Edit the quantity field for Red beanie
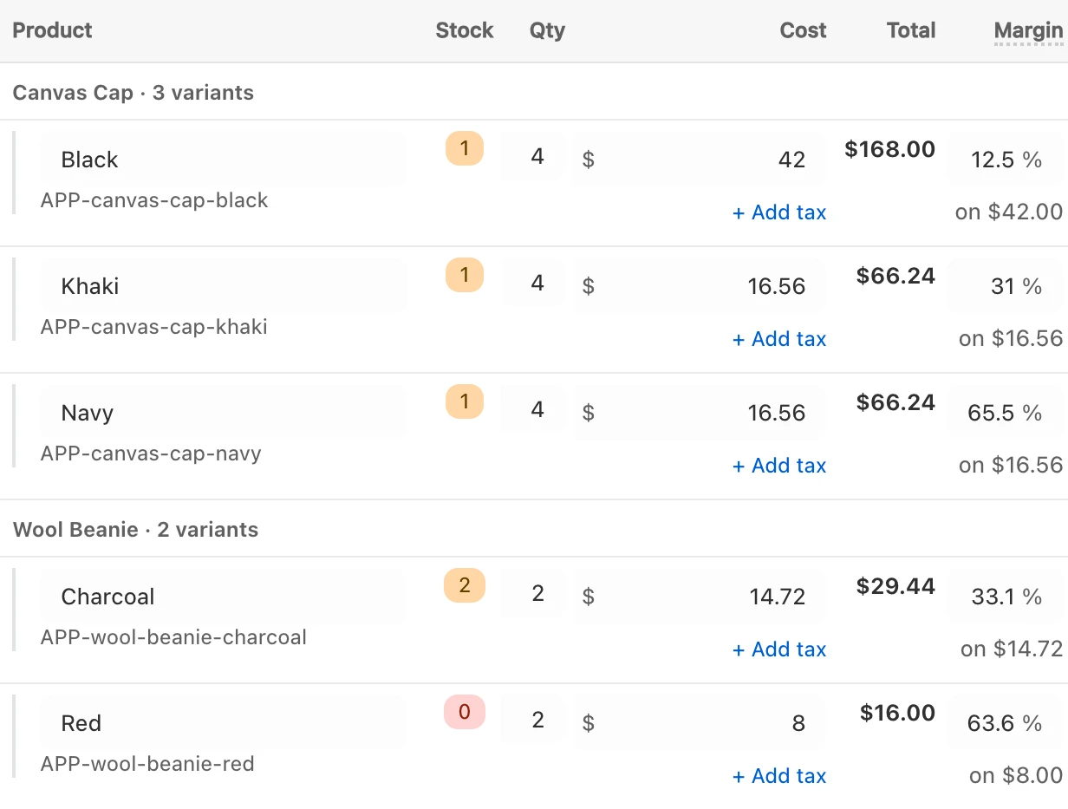 [532, 721]
